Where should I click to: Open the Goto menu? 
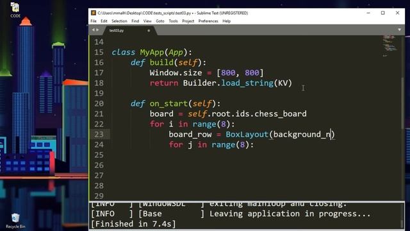point(160,21)
